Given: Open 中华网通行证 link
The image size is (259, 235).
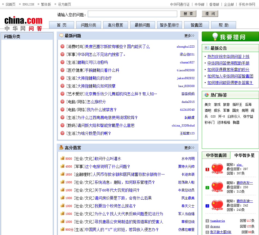Looking at the screenshot, I should tap(180, 4).
